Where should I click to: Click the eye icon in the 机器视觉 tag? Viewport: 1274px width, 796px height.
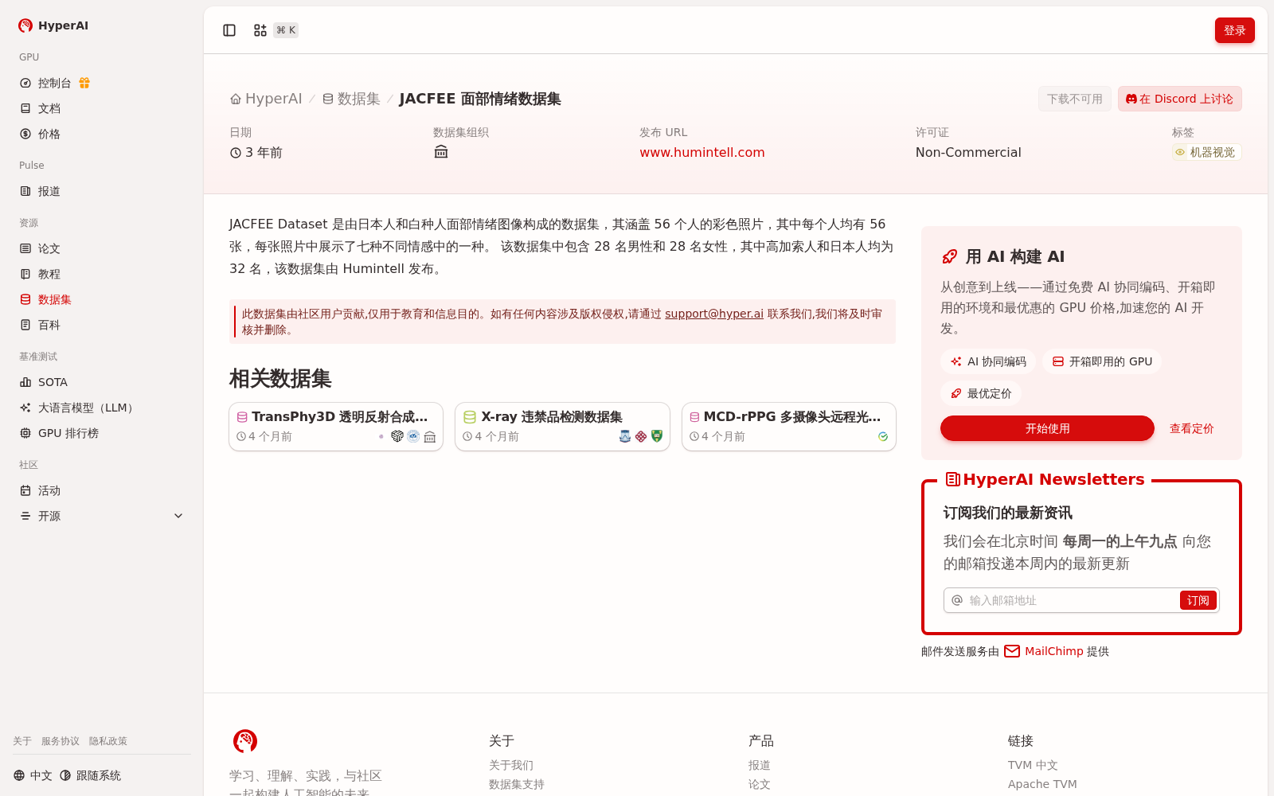(x=1180, y=152)
